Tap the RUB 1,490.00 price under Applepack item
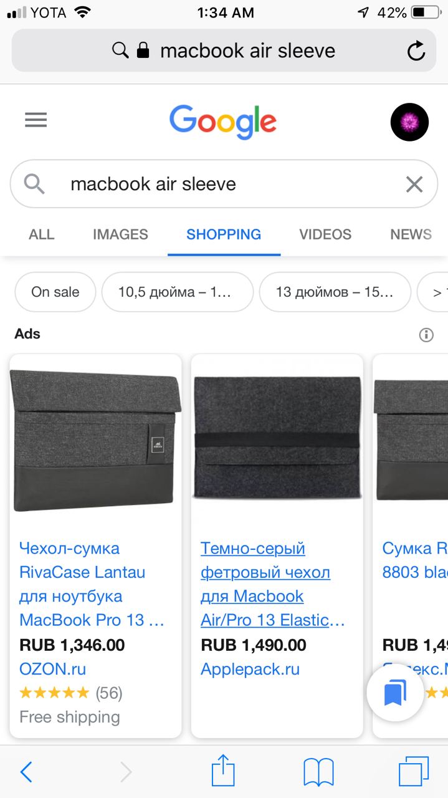The width and height of the screenshot is (448, 798). 254,645
